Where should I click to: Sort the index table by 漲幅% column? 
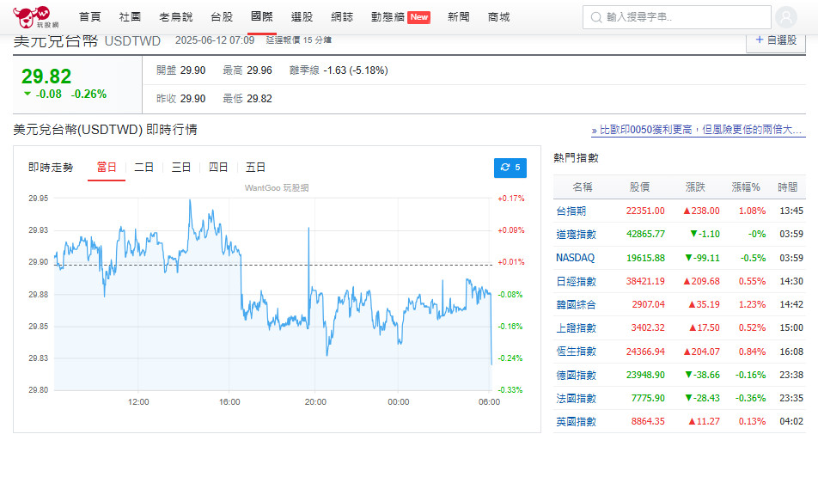point(745,187)
